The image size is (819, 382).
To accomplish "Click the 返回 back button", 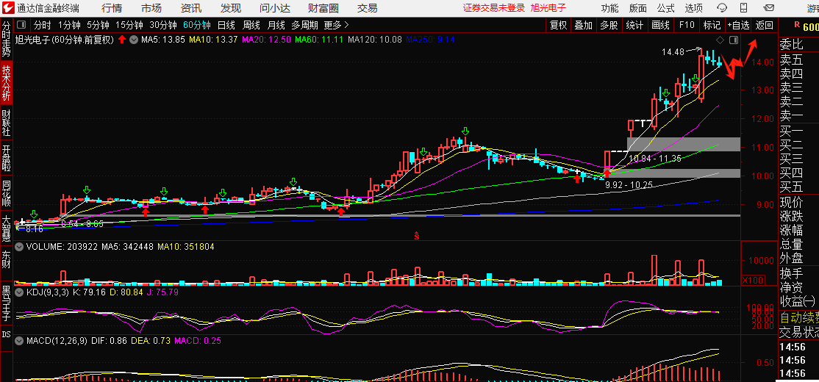I will (x=765, y=25).
